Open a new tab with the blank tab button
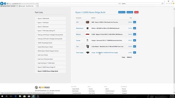 (38, 6)
